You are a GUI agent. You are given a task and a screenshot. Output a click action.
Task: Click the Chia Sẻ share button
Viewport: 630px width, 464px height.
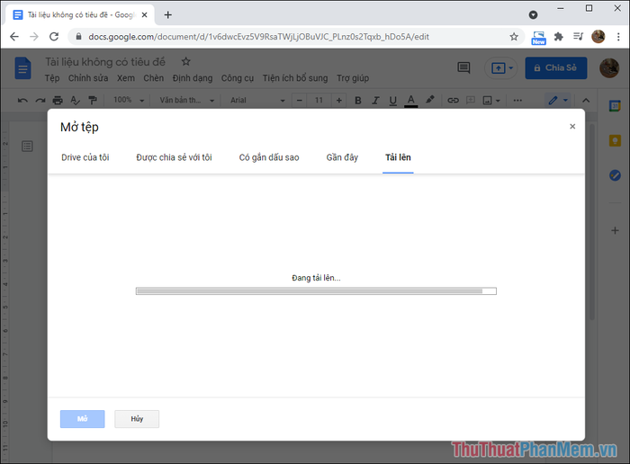point(555,67)
